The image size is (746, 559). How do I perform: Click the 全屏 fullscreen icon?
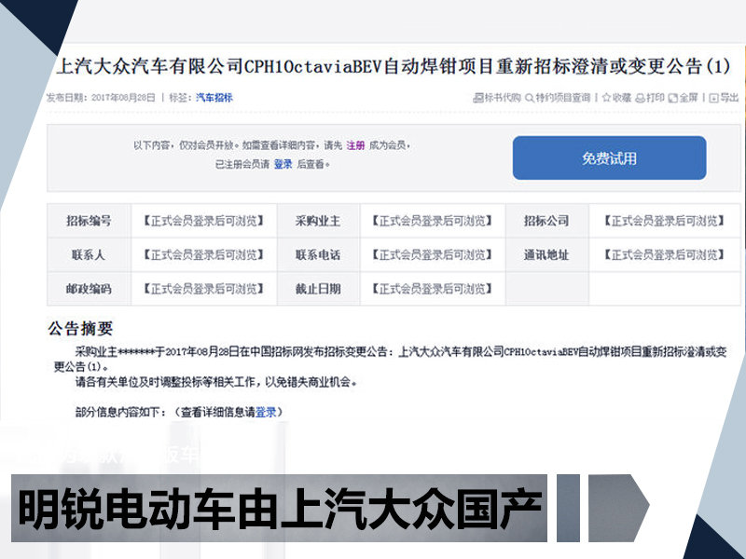click(672, 98)
